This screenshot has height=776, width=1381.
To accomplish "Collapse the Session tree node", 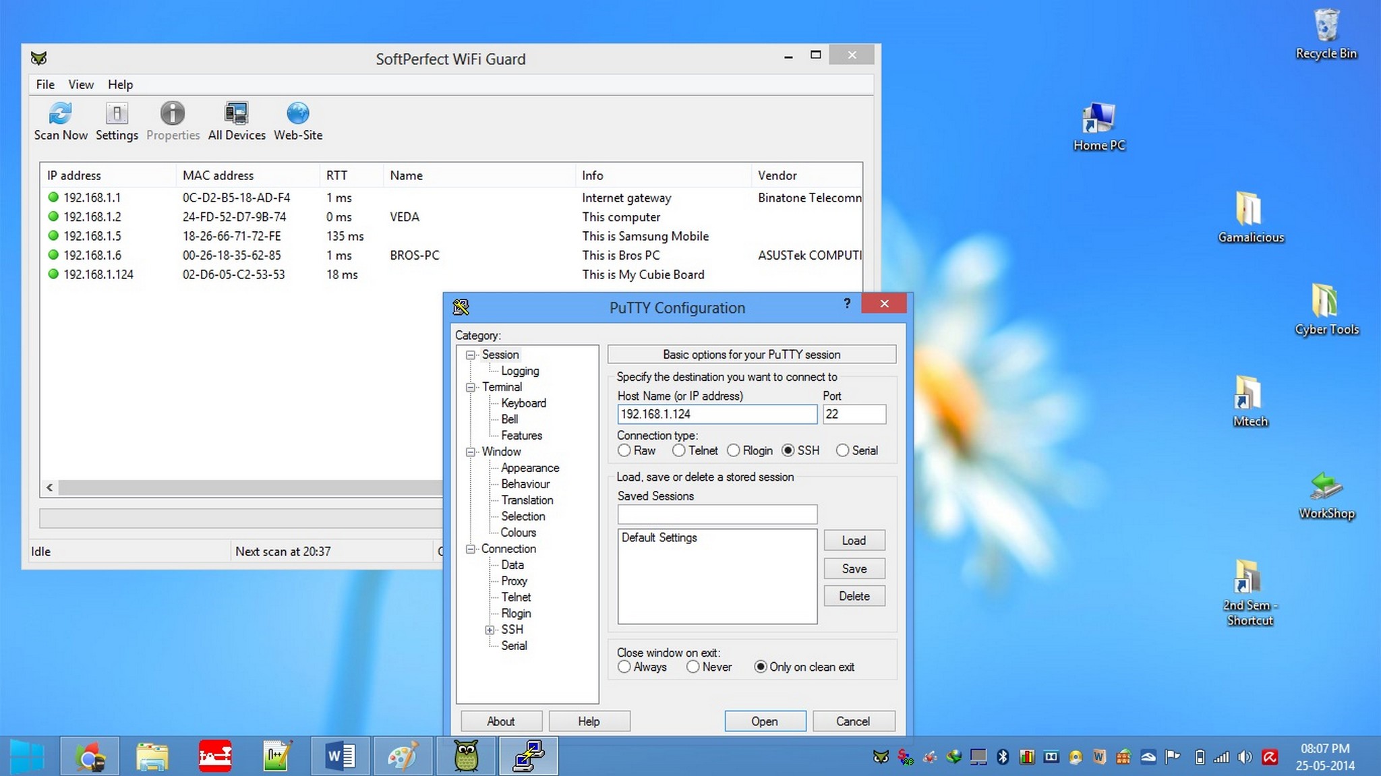I will coord(471,355).
